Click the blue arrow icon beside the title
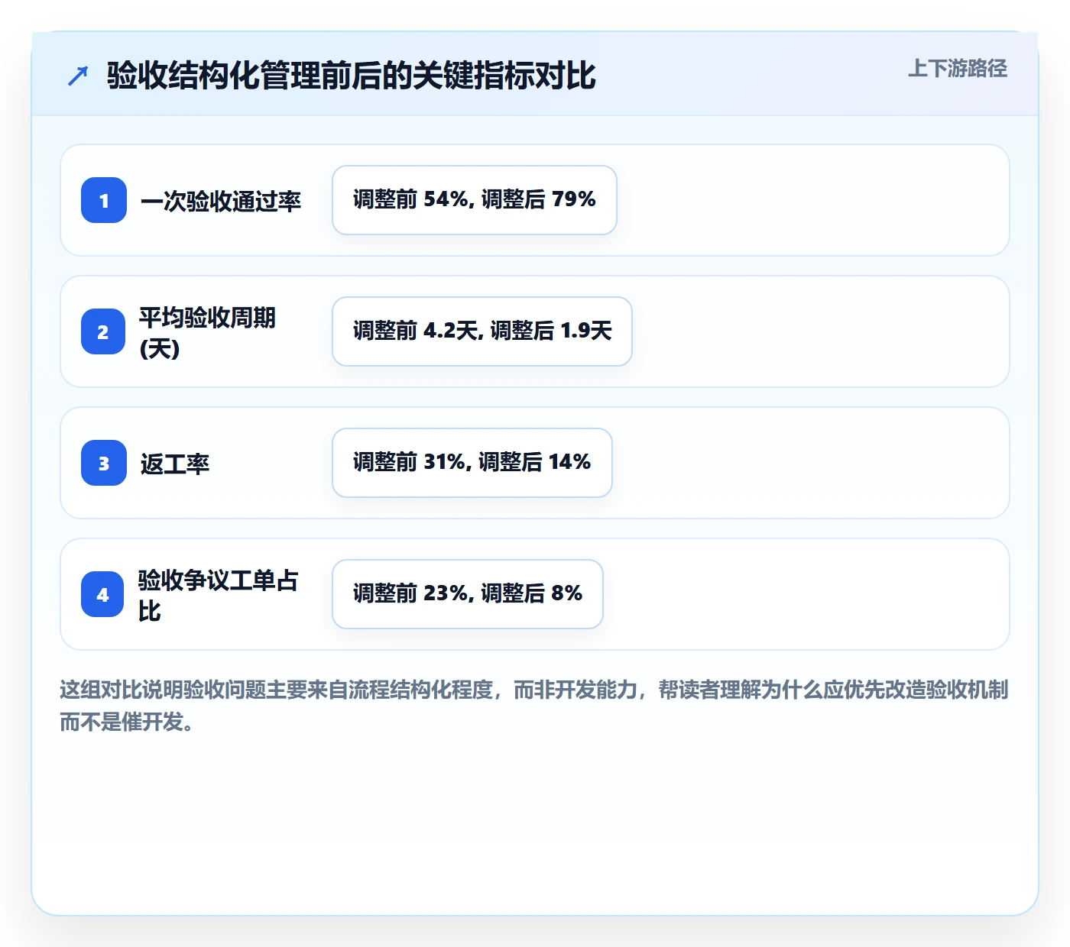1070x947 pixels. click(x=78, y=76)
